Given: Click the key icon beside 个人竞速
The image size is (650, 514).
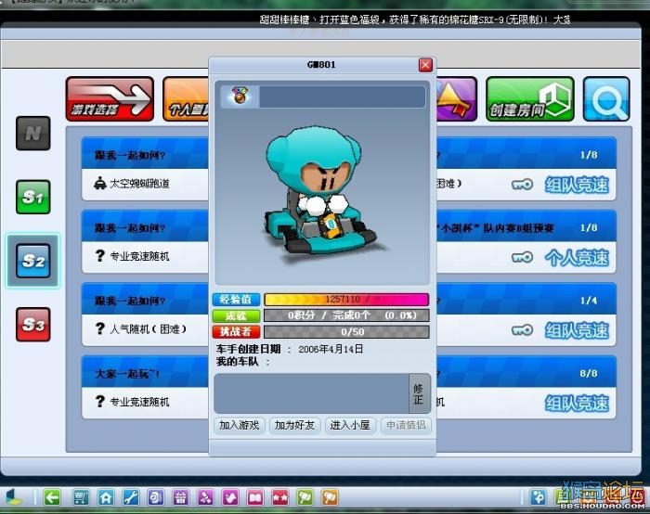Looking at the screenshot, I should [x=522, y=257].
